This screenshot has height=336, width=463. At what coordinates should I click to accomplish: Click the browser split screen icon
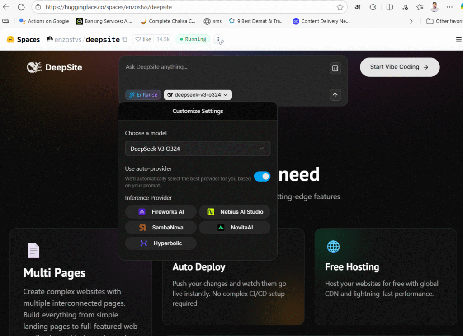point(389,7)
